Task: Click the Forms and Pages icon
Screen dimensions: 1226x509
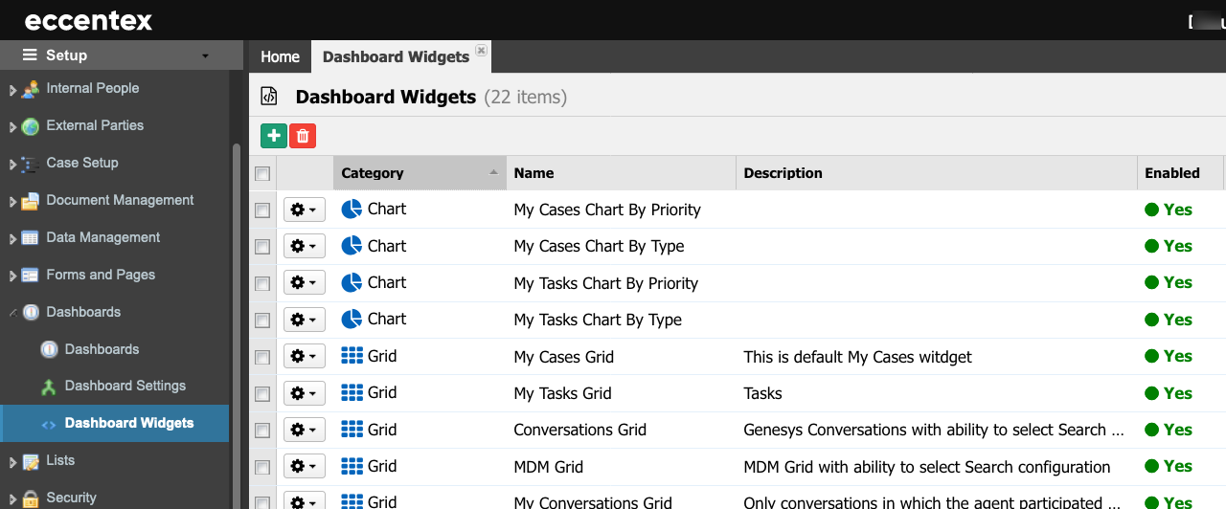Action: point(31,276)
